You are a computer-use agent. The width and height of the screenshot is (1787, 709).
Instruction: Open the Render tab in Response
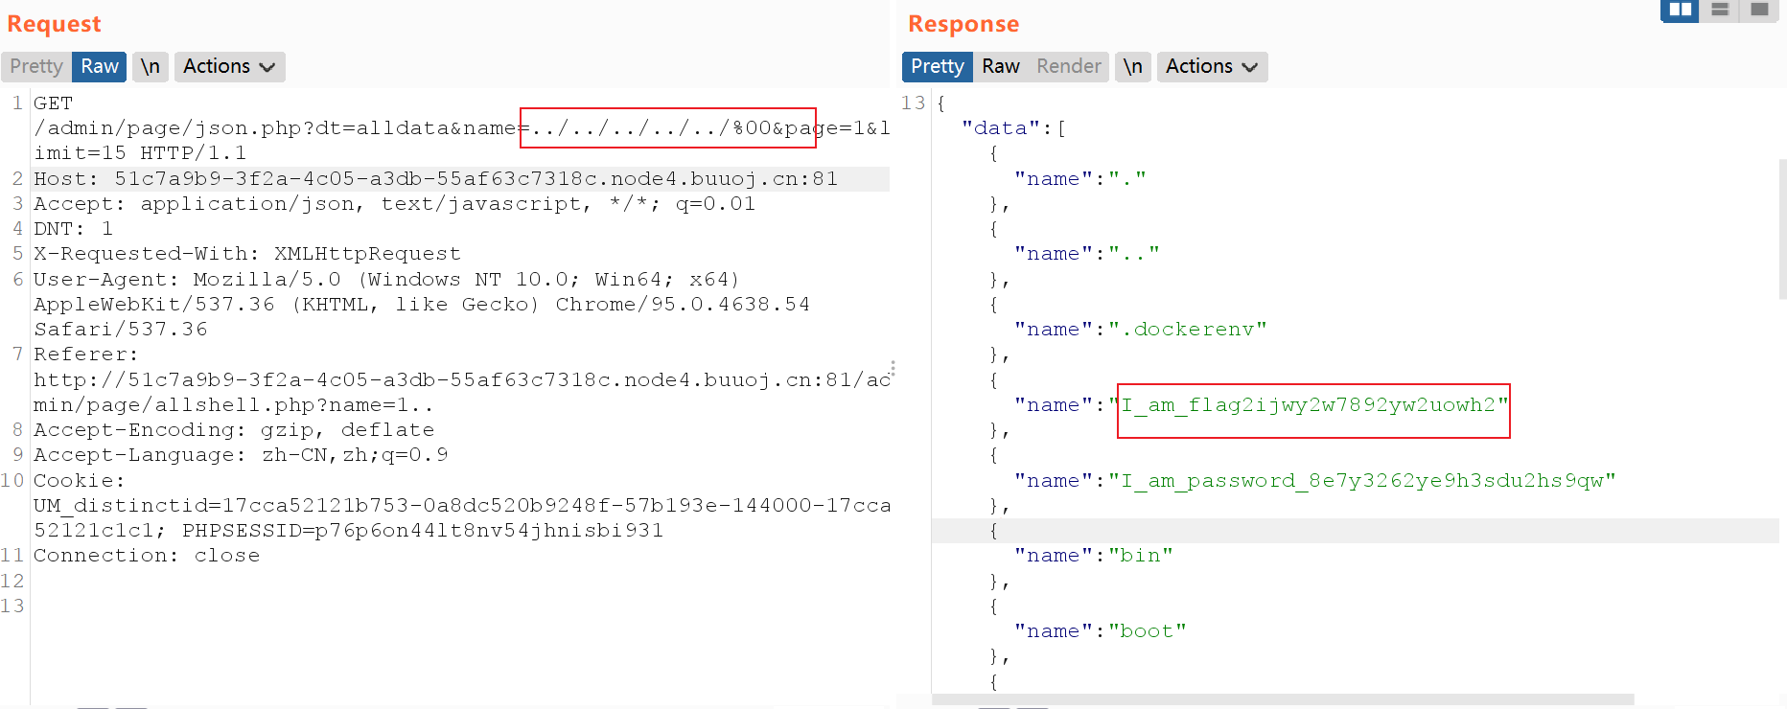1068,66
